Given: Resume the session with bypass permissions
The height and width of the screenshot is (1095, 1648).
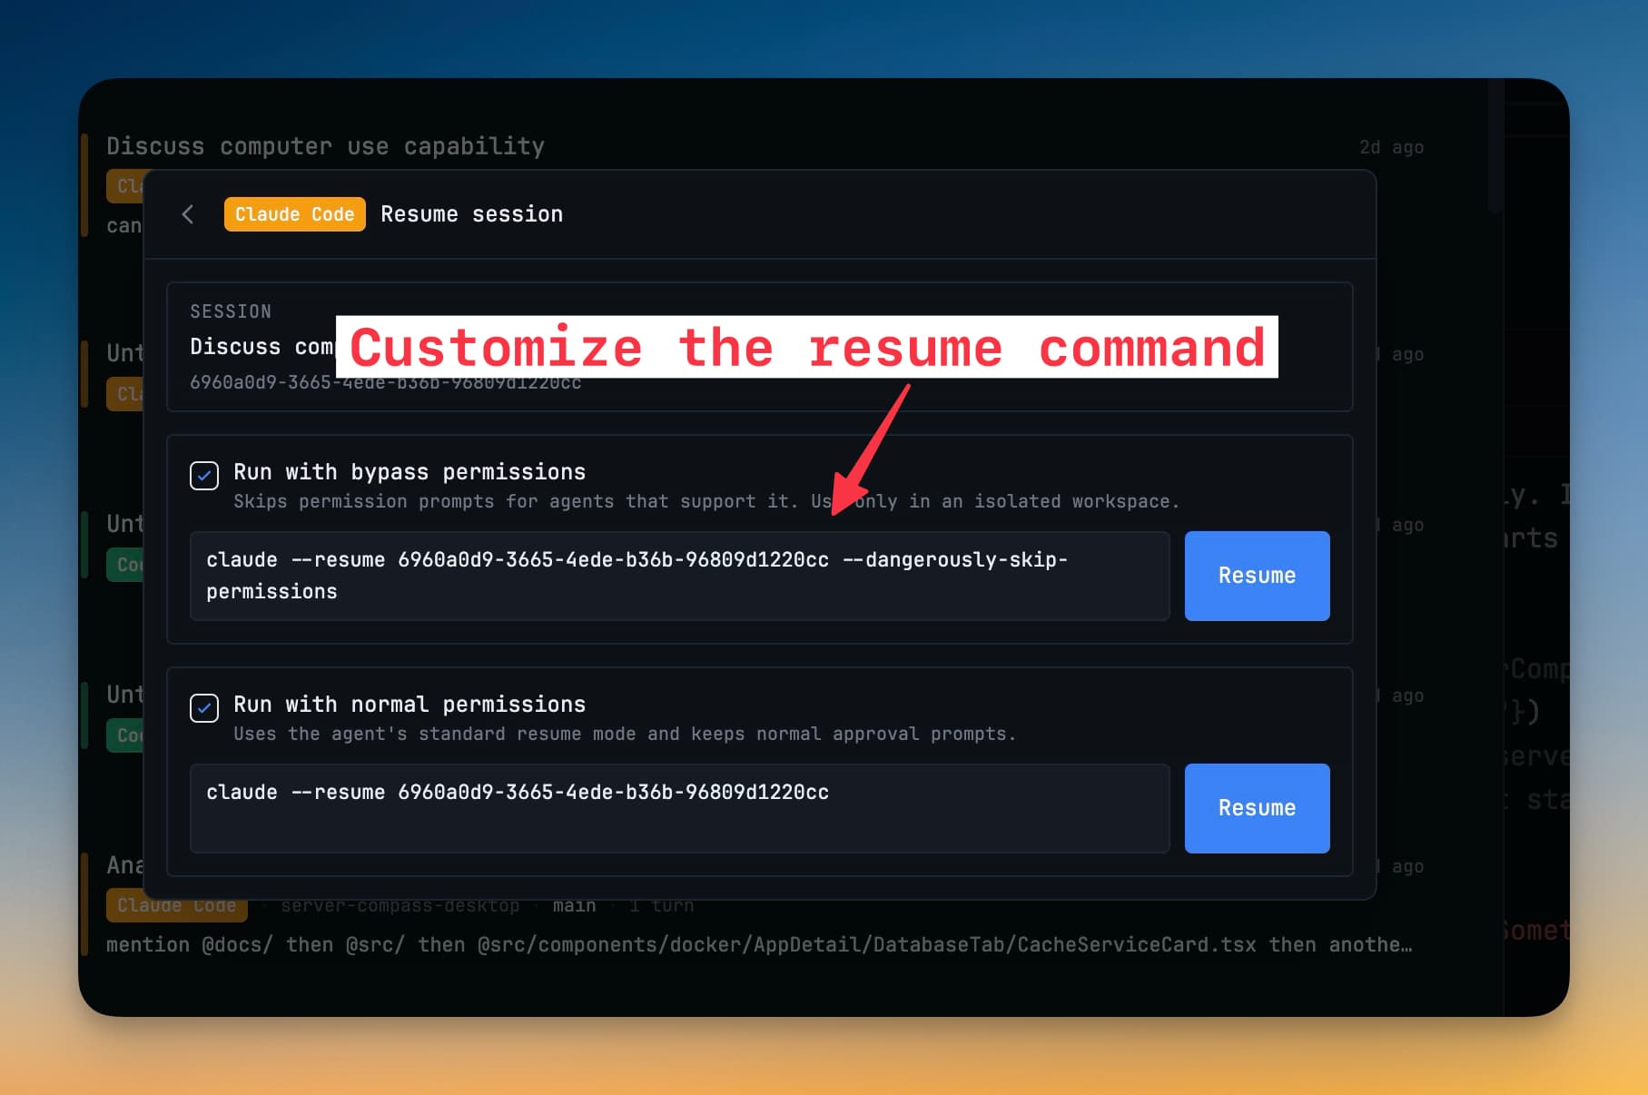Looking at the screenshot, I should point(1257,576).
